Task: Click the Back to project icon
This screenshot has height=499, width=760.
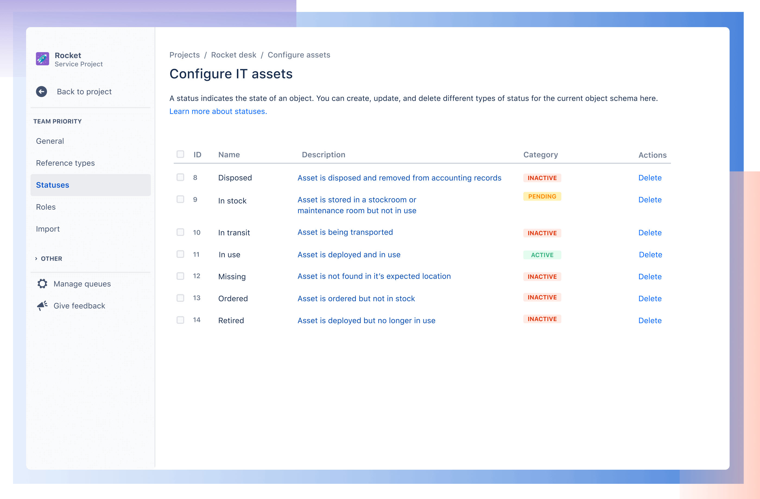Action: click(x=42, y=91)
